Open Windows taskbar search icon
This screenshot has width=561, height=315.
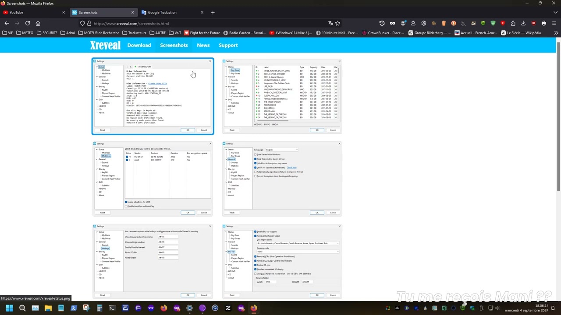pos(22,308)
